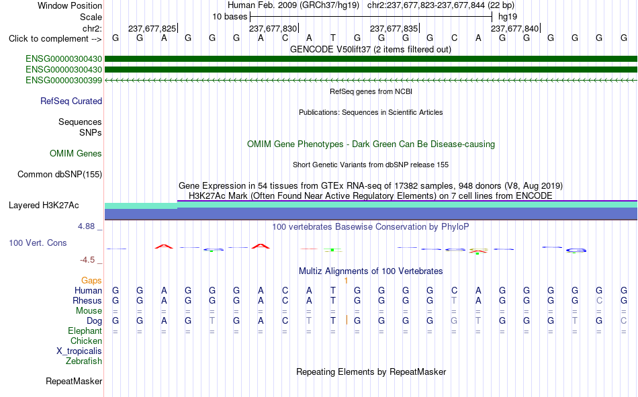
Task: Click the 237,677,830 coordinate label
Action: point(273,28)
